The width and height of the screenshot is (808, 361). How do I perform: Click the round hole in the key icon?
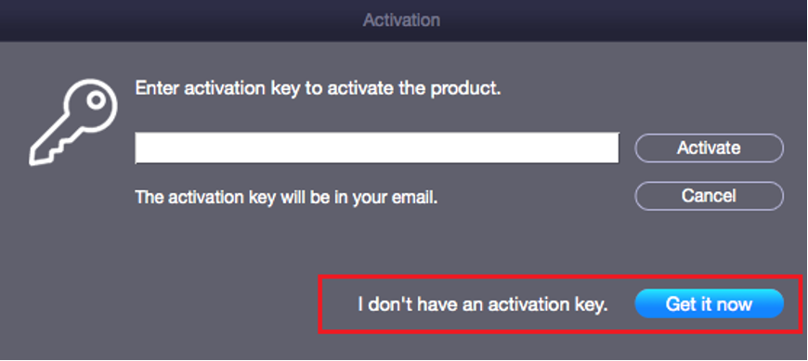pyautogui.click(x=96, y=100)
